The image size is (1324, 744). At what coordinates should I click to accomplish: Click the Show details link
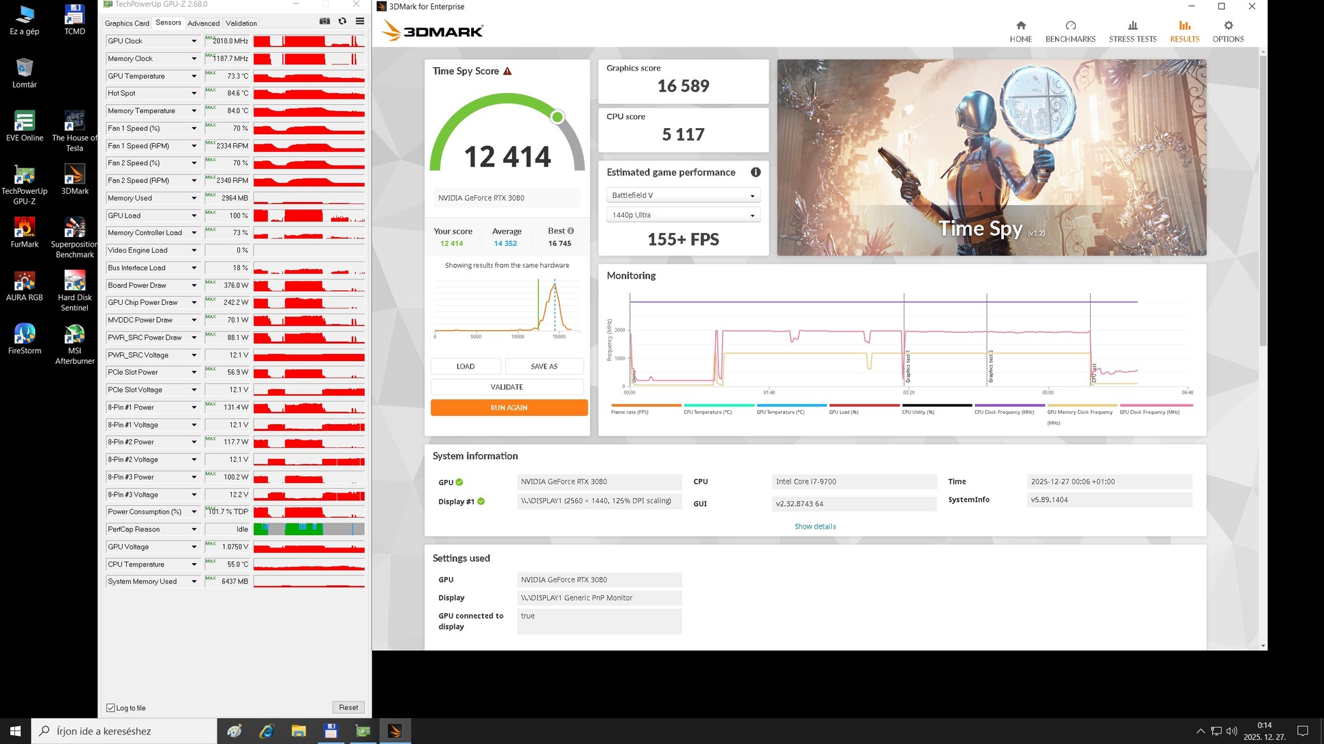(x=815, y=526)
